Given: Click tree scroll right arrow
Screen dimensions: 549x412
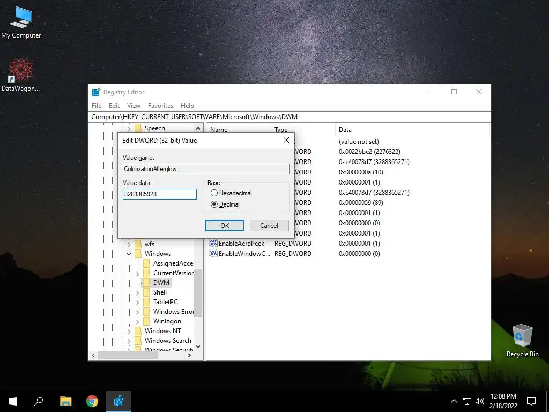Looking at the screenshot, I should [x=189, y=356].
